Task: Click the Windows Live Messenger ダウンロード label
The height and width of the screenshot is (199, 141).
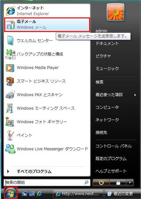Action: (52, 149)
